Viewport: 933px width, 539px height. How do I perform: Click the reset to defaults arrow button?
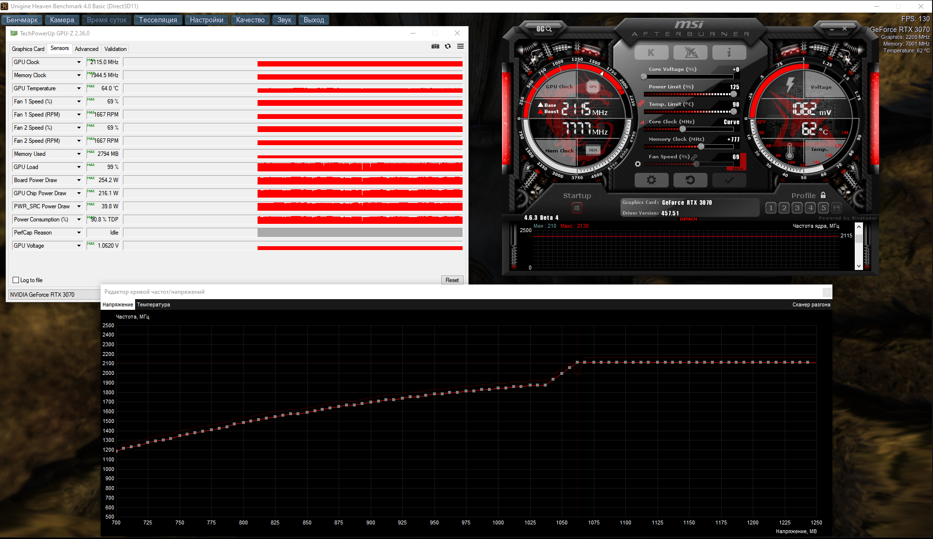690,180
